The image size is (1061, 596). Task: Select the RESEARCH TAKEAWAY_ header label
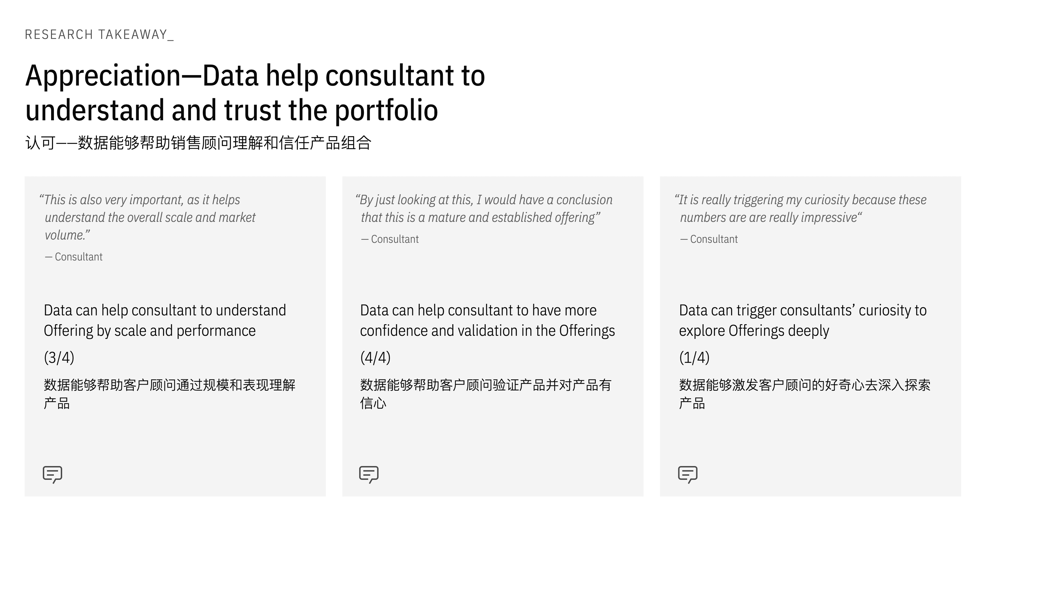pyautogui.click(x=99, y=34)
